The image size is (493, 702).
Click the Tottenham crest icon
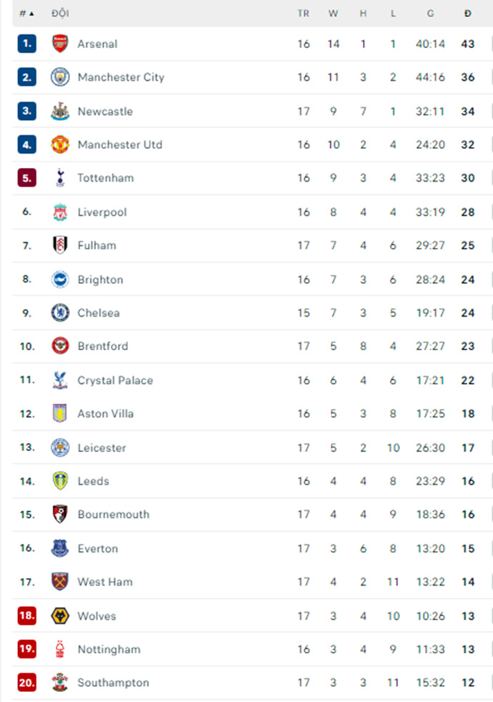(60, 178)
